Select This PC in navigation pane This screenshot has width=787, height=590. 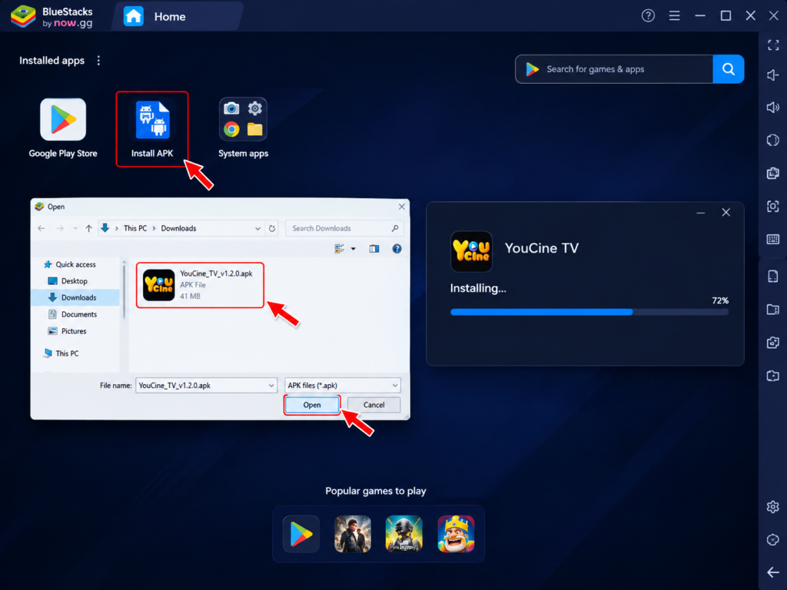click(x=61, y=353)
